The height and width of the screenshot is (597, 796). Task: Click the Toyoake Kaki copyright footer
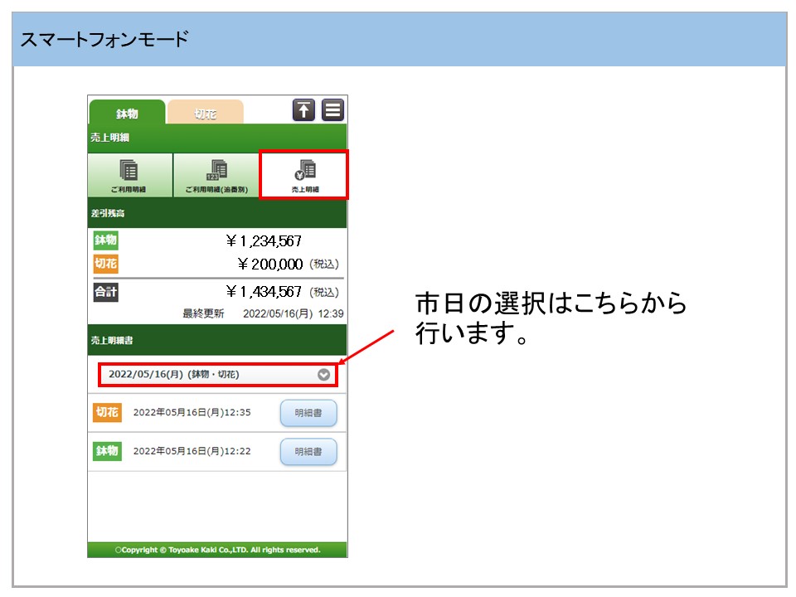[x=217, y=550]
